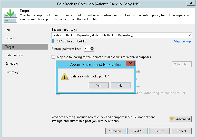Close the Veeam confirmation dialog

point(131,64)
